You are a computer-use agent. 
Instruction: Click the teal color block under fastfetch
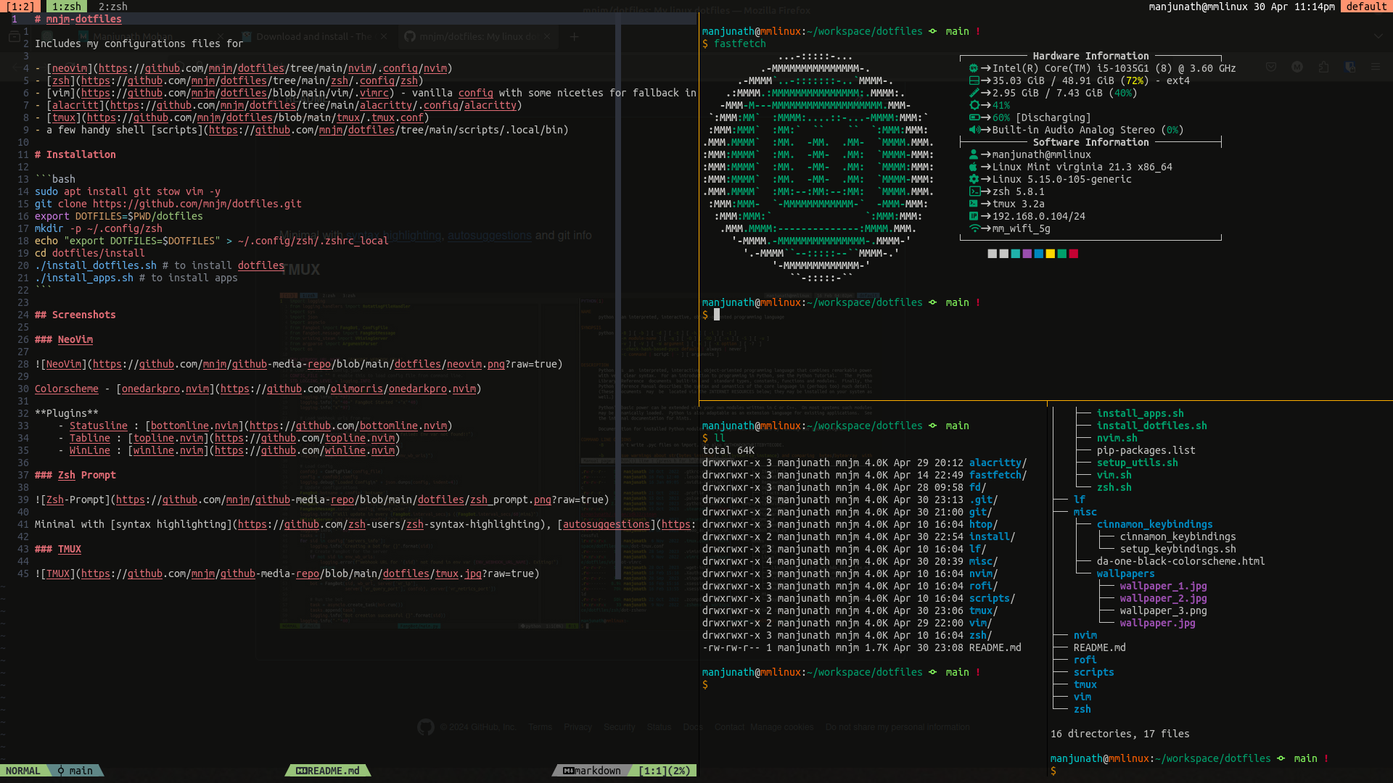coord(1016,254)
